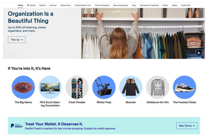Open the Deals tab
The height and width of the screenshot is (138, 214).
pos(174,5)
